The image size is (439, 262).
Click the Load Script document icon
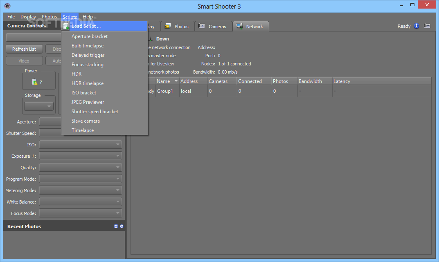coord(65,26)
